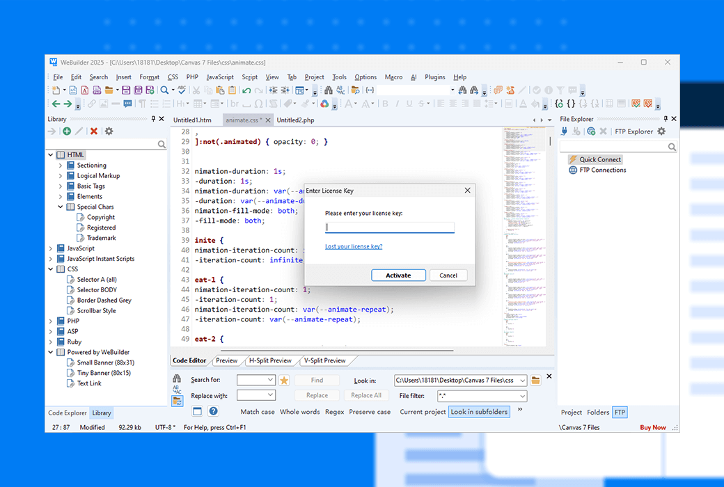Click the Library settings gear icon
The height and width of the screenshot is (487, 724).
coord(109,131)
